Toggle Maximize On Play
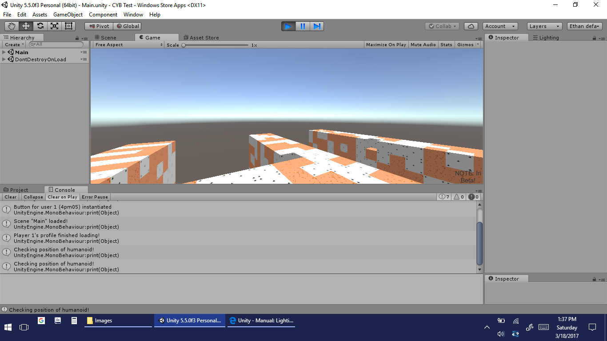The image size is (607, 341). click(x=386, y=45)
